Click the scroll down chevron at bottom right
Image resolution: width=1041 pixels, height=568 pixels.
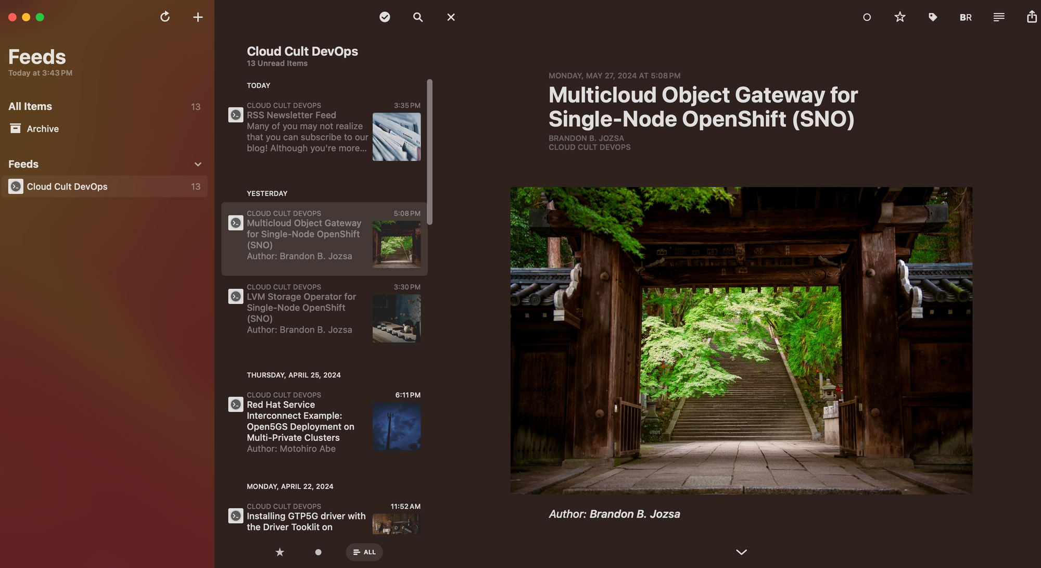(x=741, y=552)
